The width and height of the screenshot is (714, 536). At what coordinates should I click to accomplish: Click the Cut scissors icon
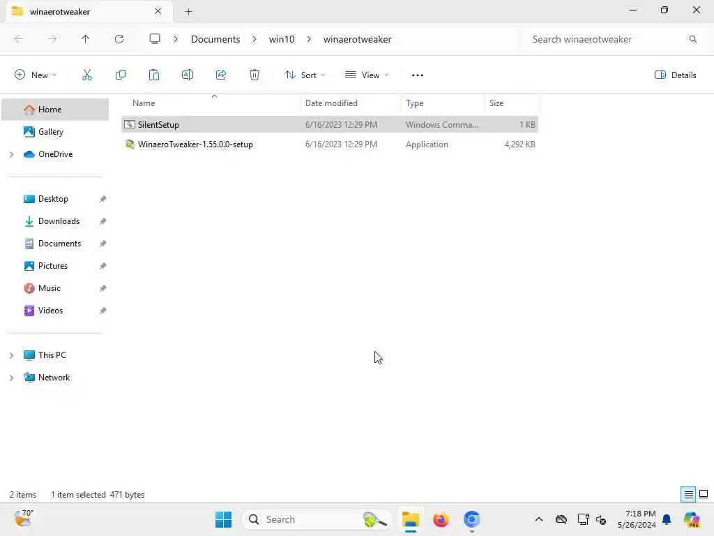(x=87, y=75)
